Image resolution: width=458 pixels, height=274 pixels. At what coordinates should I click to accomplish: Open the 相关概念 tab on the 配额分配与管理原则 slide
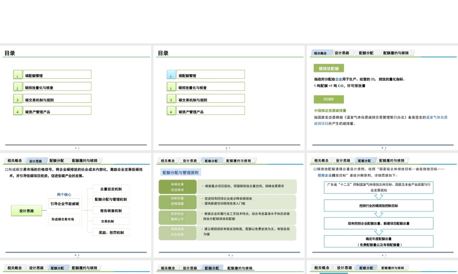[167, 160]
